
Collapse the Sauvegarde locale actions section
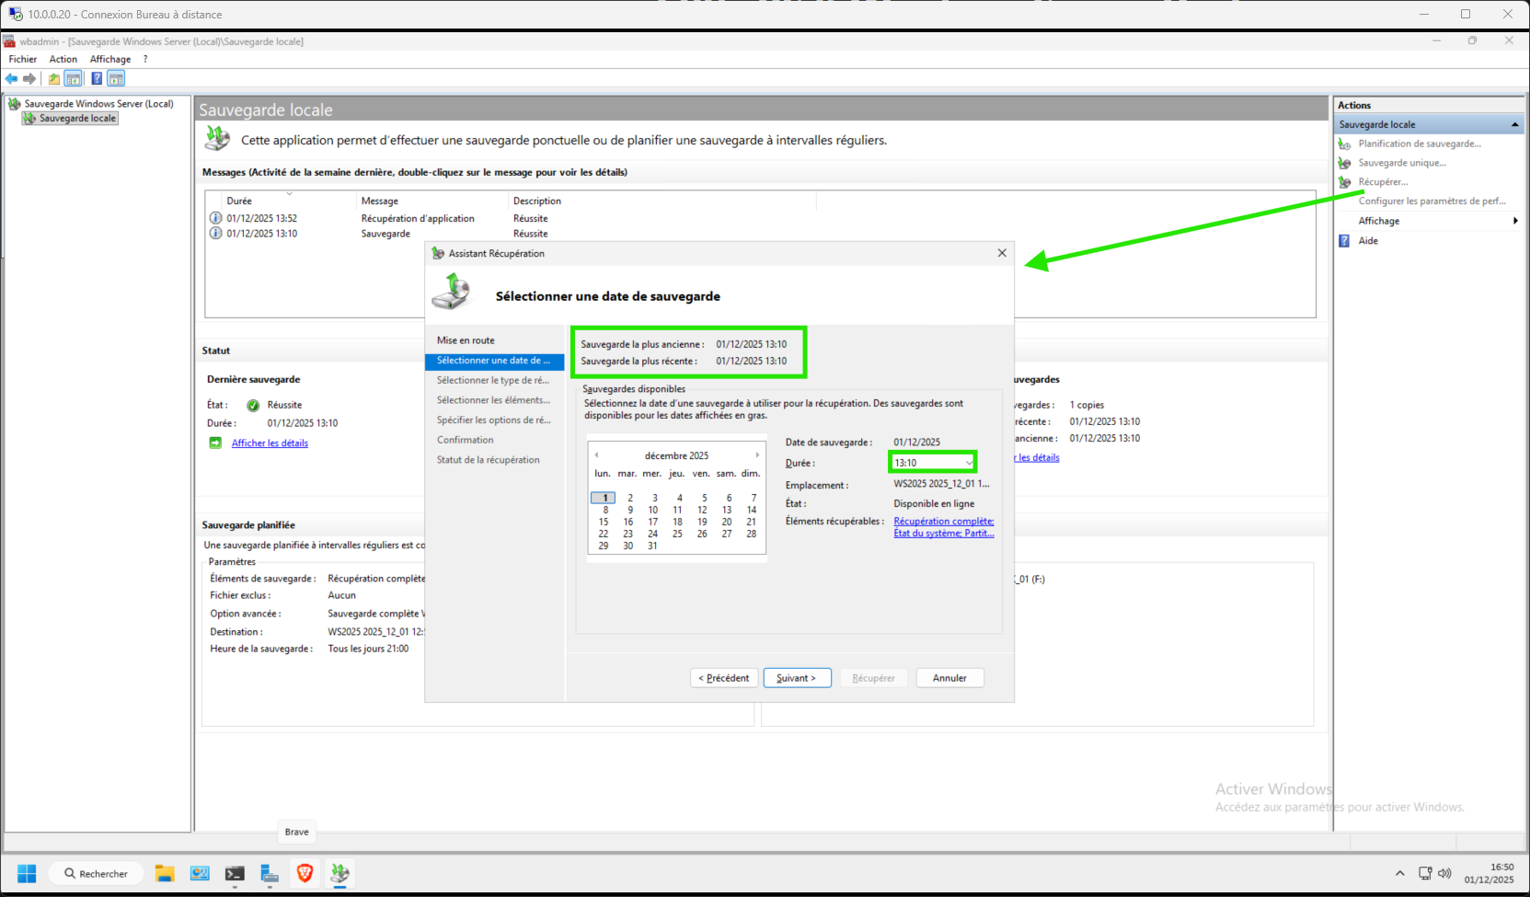pos(1514,124)
